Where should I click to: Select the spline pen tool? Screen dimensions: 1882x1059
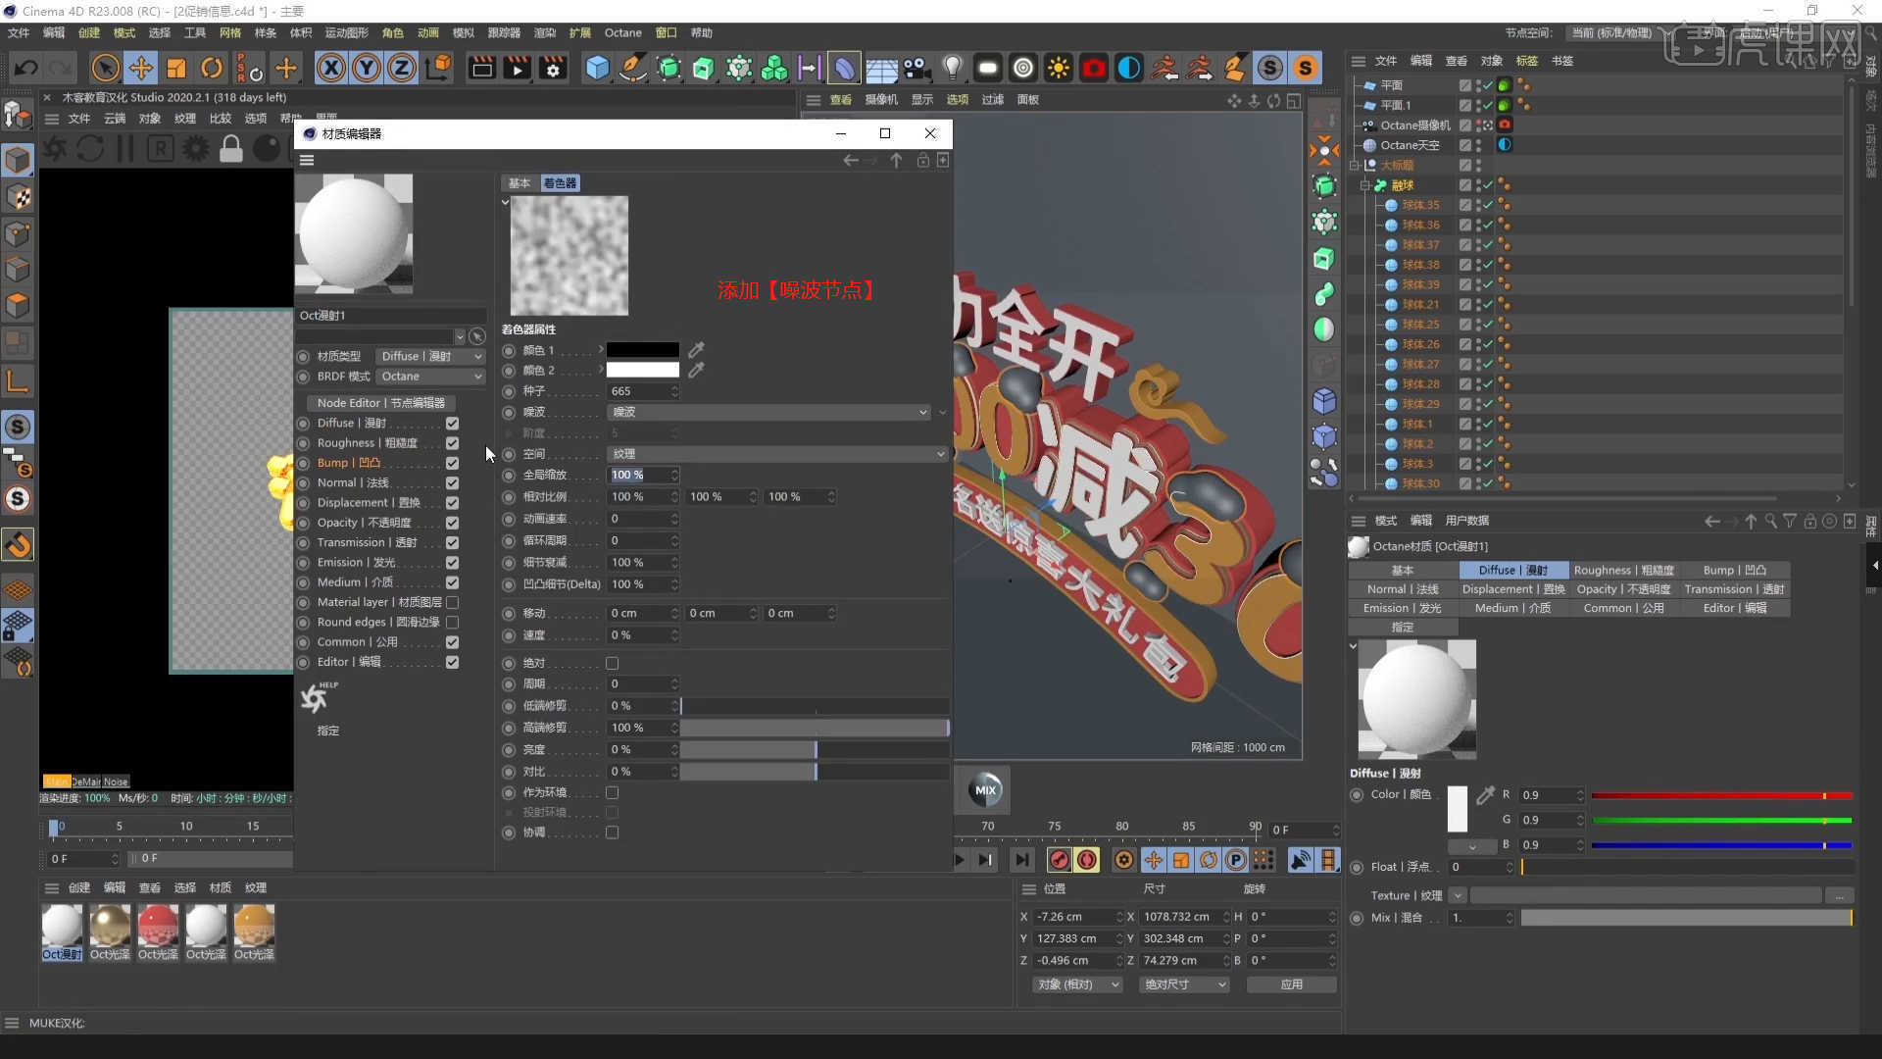coord(633,67)
